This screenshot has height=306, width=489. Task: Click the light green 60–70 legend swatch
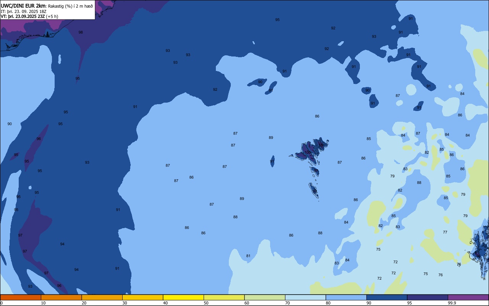pos(265,297)
